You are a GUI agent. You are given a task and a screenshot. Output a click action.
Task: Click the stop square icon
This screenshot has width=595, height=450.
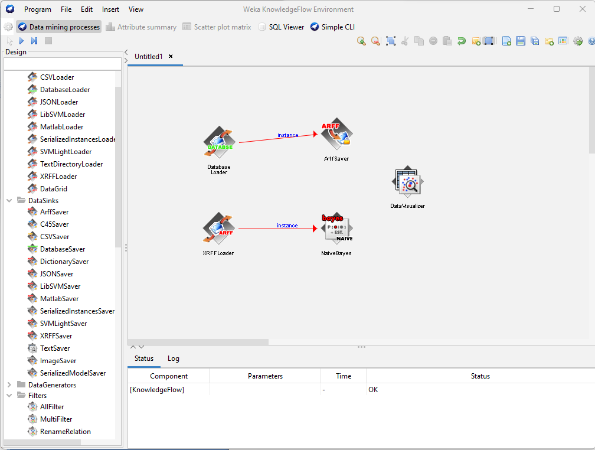point(48,41)
